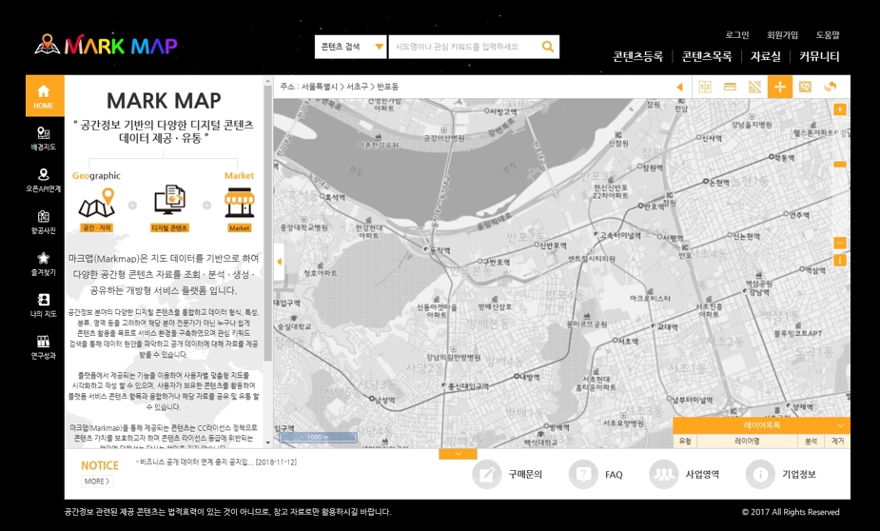Click the 제거 layer table header

coord(837,442)
